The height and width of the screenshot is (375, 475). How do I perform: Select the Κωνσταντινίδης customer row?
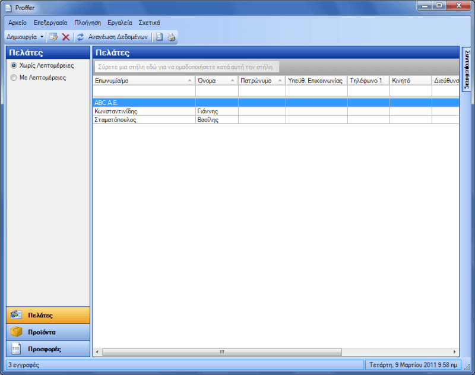tap(144, 111)
